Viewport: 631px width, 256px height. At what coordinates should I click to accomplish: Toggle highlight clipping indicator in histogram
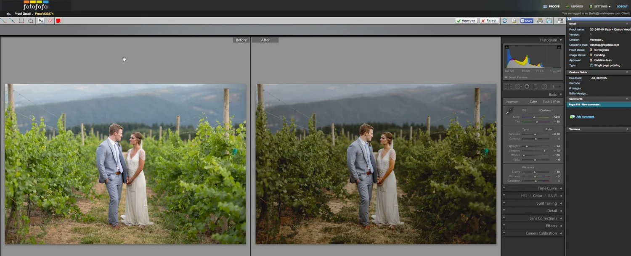[x=559, y=47]
